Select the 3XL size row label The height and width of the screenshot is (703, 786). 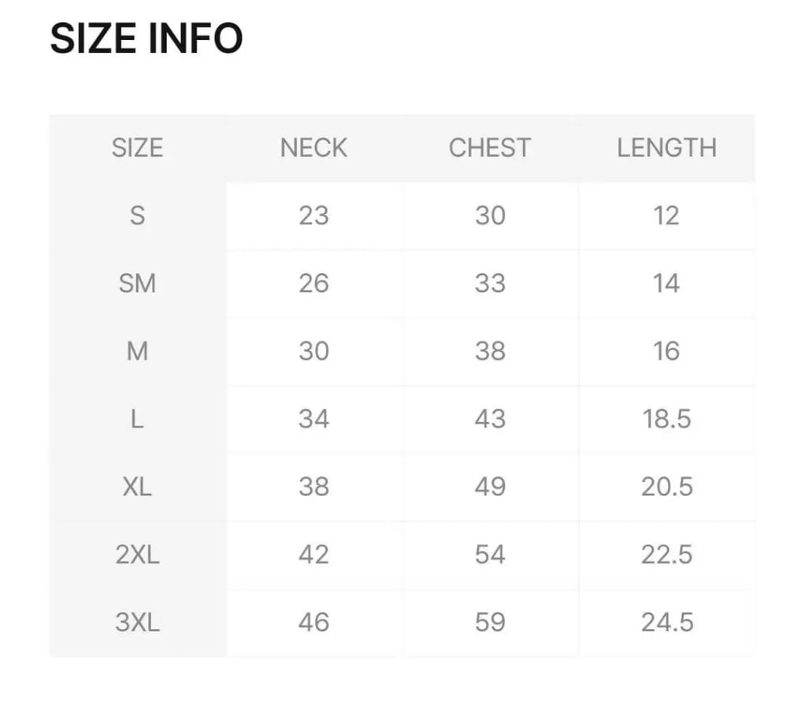pyautogui.click(x=137, y=623)
